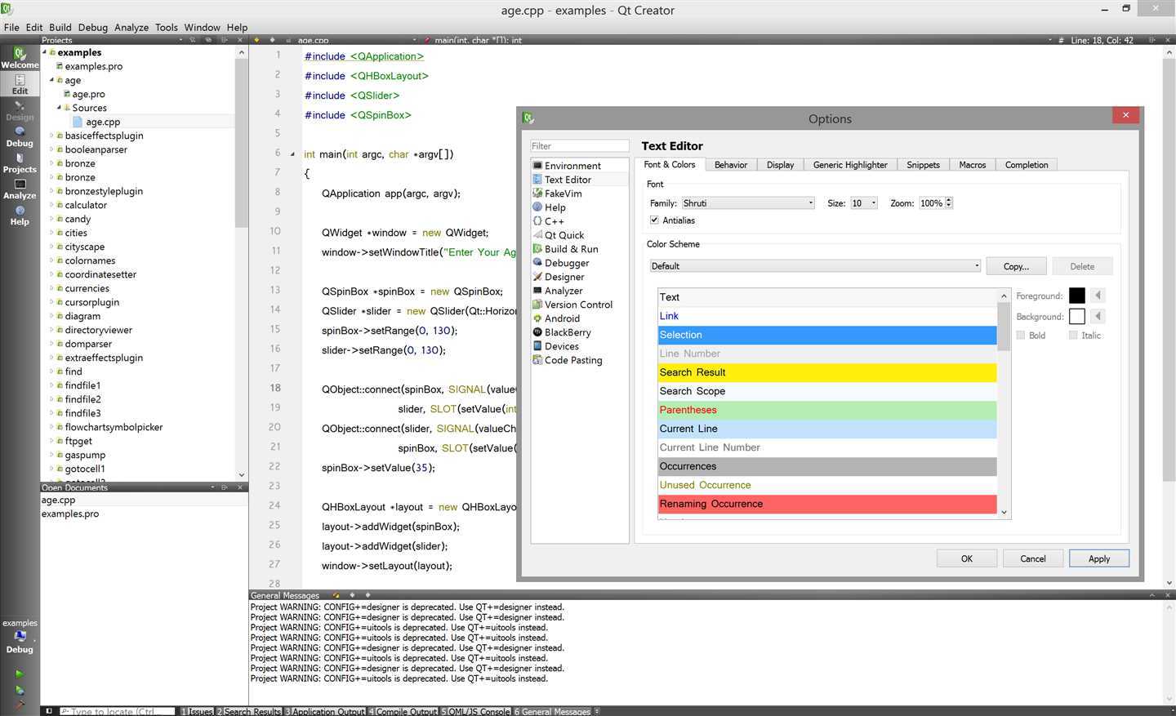Open the Issues output pane
The height and width of the screenshot is (716, 1176).
click(196, 711)
